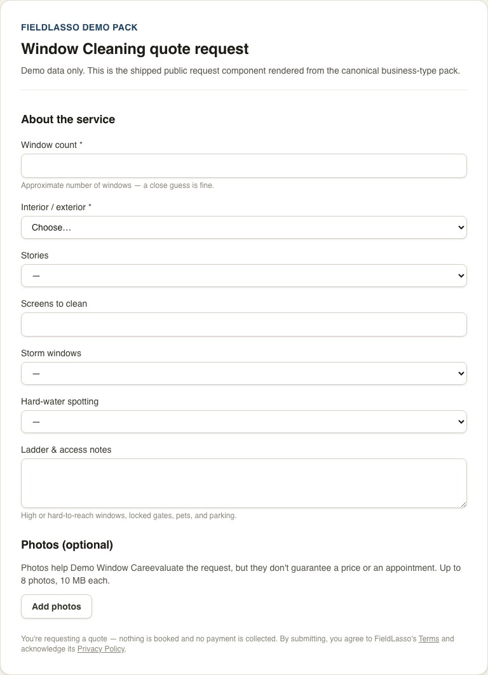
Task: Open the Interior / exterior dropdown
Action: [x=244, y=227]
